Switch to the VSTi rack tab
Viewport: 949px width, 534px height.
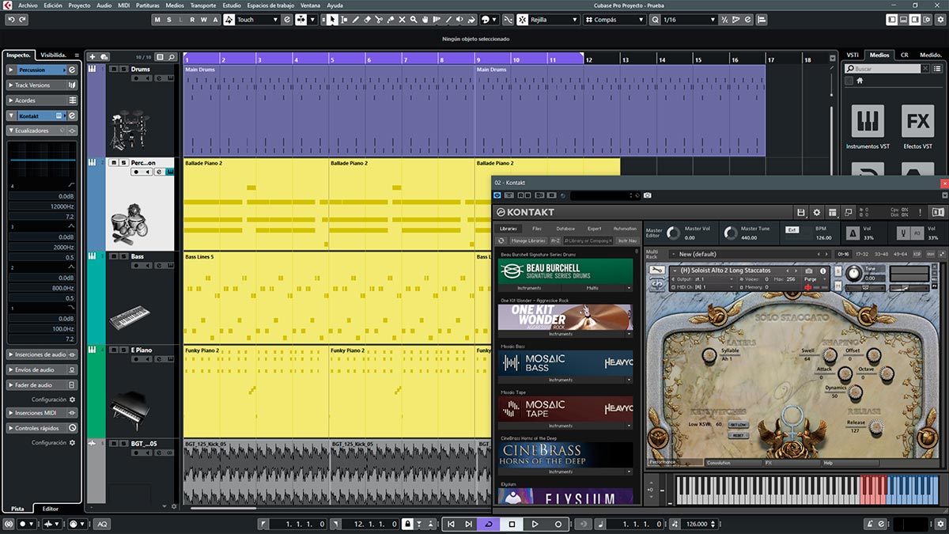[x=853, y=55]
